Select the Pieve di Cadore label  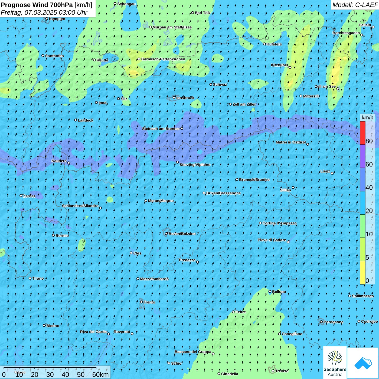pyautogui.click(x=272, y=240)
